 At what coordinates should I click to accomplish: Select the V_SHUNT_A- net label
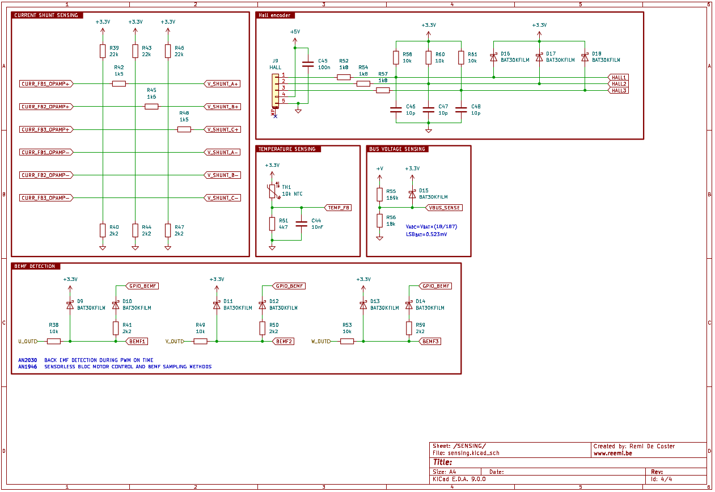click(222, 152)
